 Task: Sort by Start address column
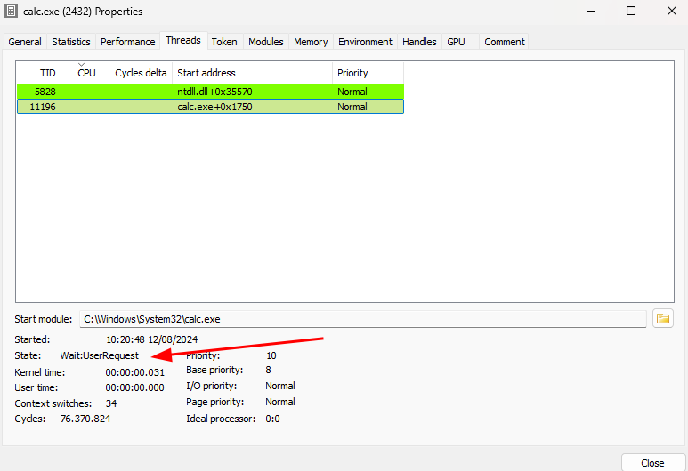coord(253,73)
